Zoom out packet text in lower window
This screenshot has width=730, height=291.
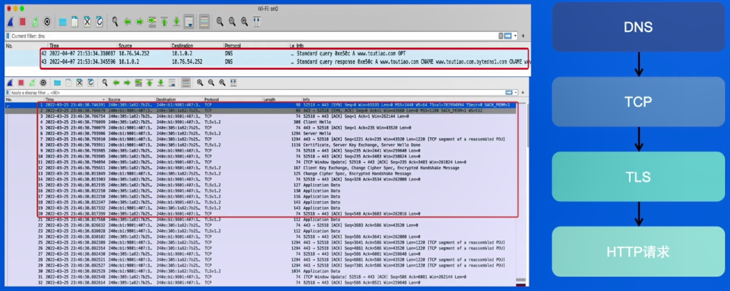click(x=211, y=83)
